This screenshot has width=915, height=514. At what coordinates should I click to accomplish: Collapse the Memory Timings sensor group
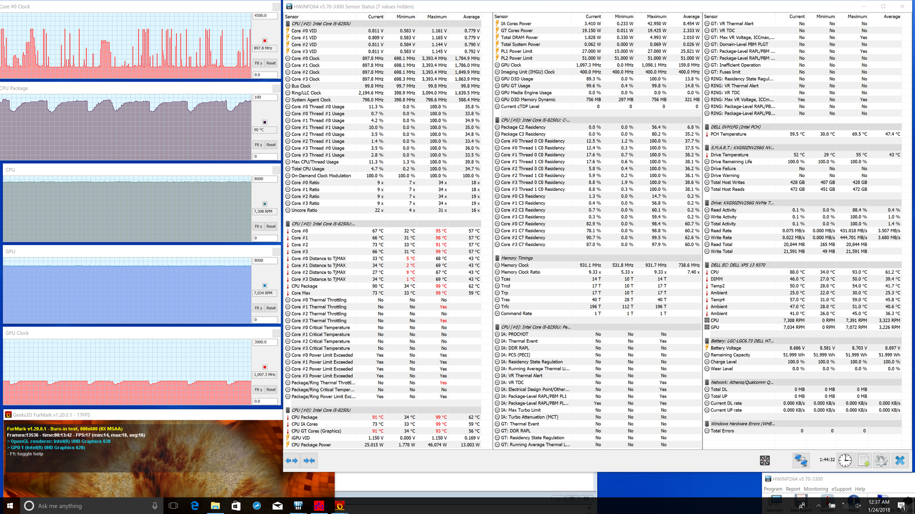click(x=517, y=258)
